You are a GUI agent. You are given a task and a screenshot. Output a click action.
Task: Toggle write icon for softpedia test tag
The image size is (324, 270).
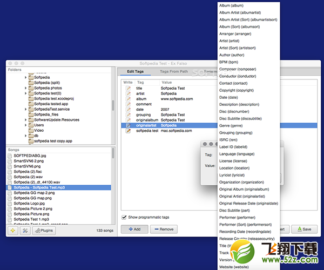click(129, 131)
